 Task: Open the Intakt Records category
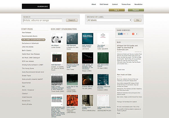pyautogui.click(x=27, y=97)
